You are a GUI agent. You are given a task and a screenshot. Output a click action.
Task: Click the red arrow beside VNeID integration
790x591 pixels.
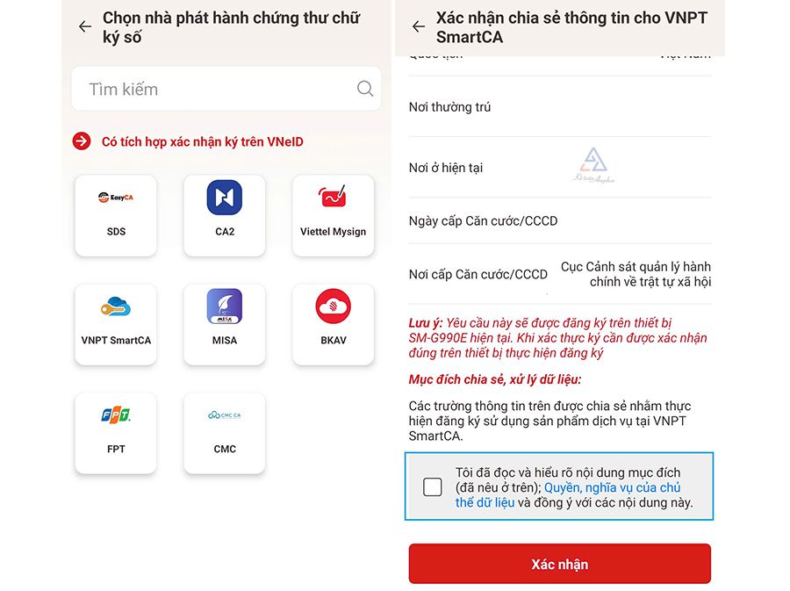(82, 141)
